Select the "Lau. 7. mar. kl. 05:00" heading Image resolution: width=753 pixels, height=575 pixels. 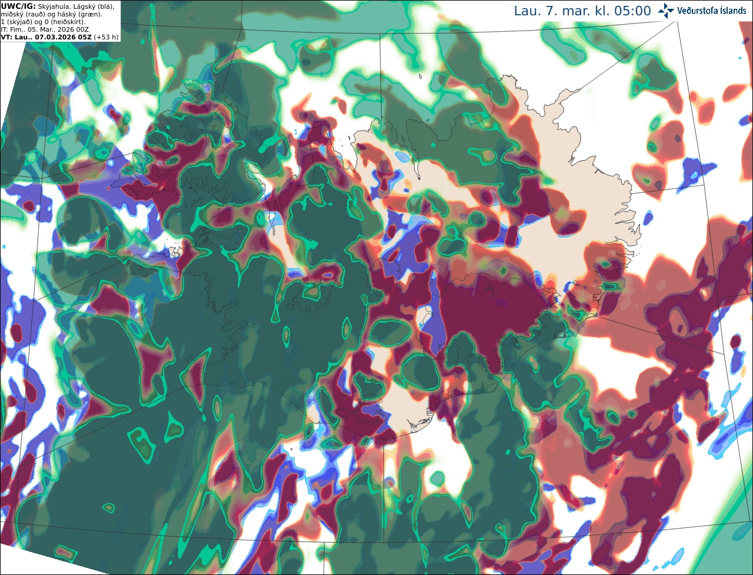582,11
